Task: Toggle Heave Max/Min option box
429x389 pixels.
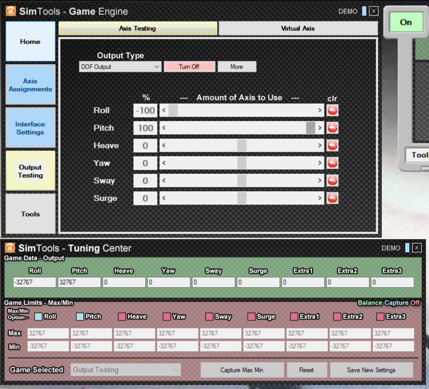Action: (x=122, y=317)
